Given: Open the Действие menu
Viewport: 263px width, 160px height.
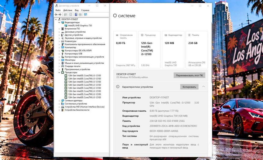Looking at the screenshot, I should pyautogui.click(x=68, y=10).
